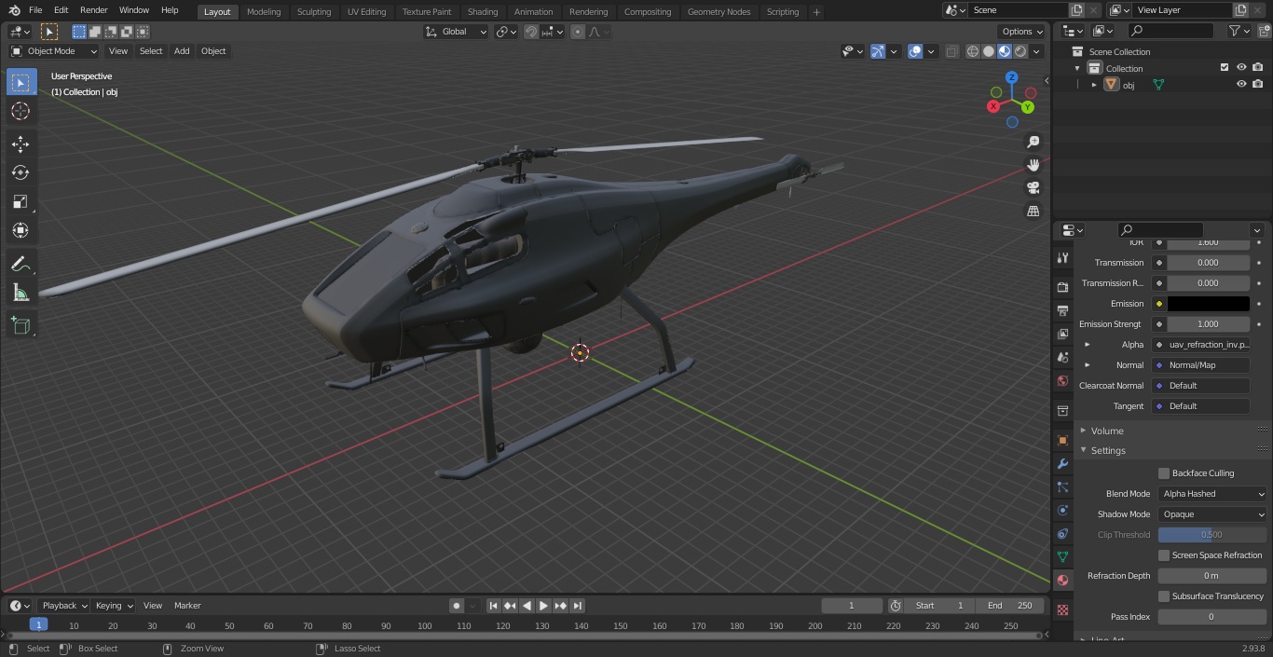Open Texture Properties checker tab
The height and width of the screenshot is (657, 1273).
[x=1062, y=609]
